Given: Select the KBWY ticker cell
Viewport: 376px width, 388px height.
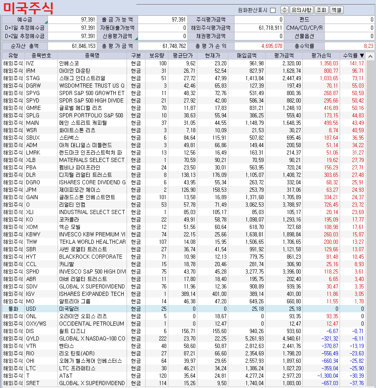Looking at the screenshot, I should (41, 234).
